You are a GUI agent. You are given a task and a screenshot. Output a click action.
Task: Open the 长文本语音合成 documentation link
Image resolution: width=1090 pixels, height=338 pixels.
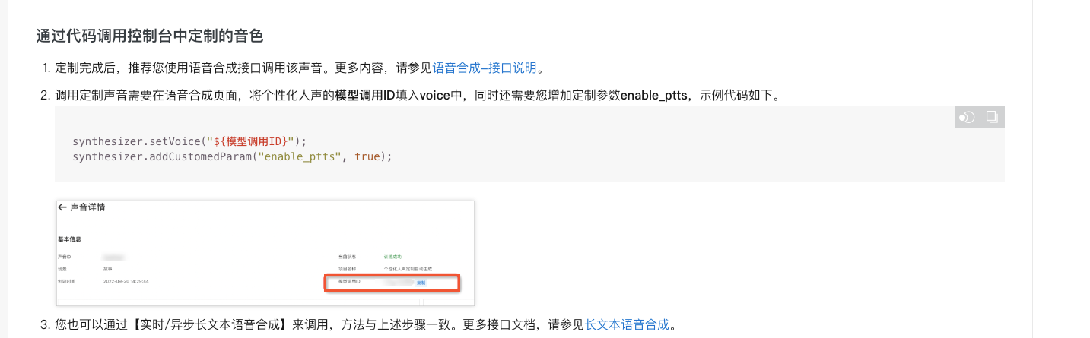(627, 324)
